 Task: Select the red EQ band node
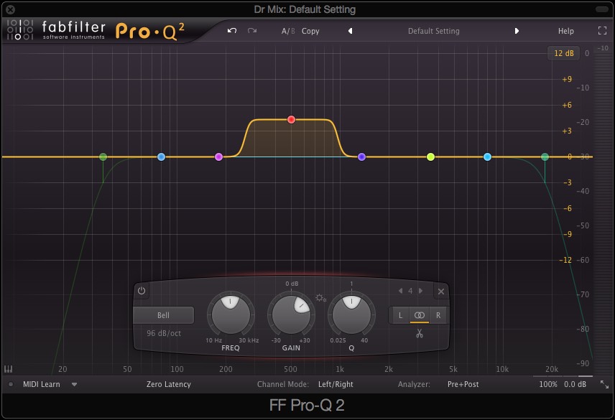click(291, 119)
